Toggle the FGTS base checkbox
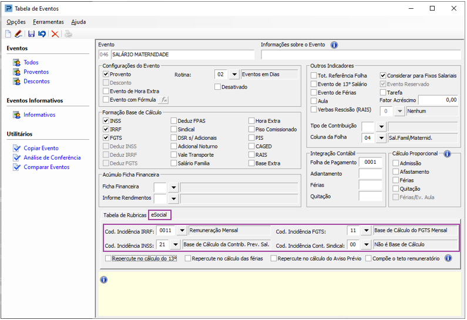The width and height of the screenshot is (467, 320). pyautogui.click(x=106, y=138)
